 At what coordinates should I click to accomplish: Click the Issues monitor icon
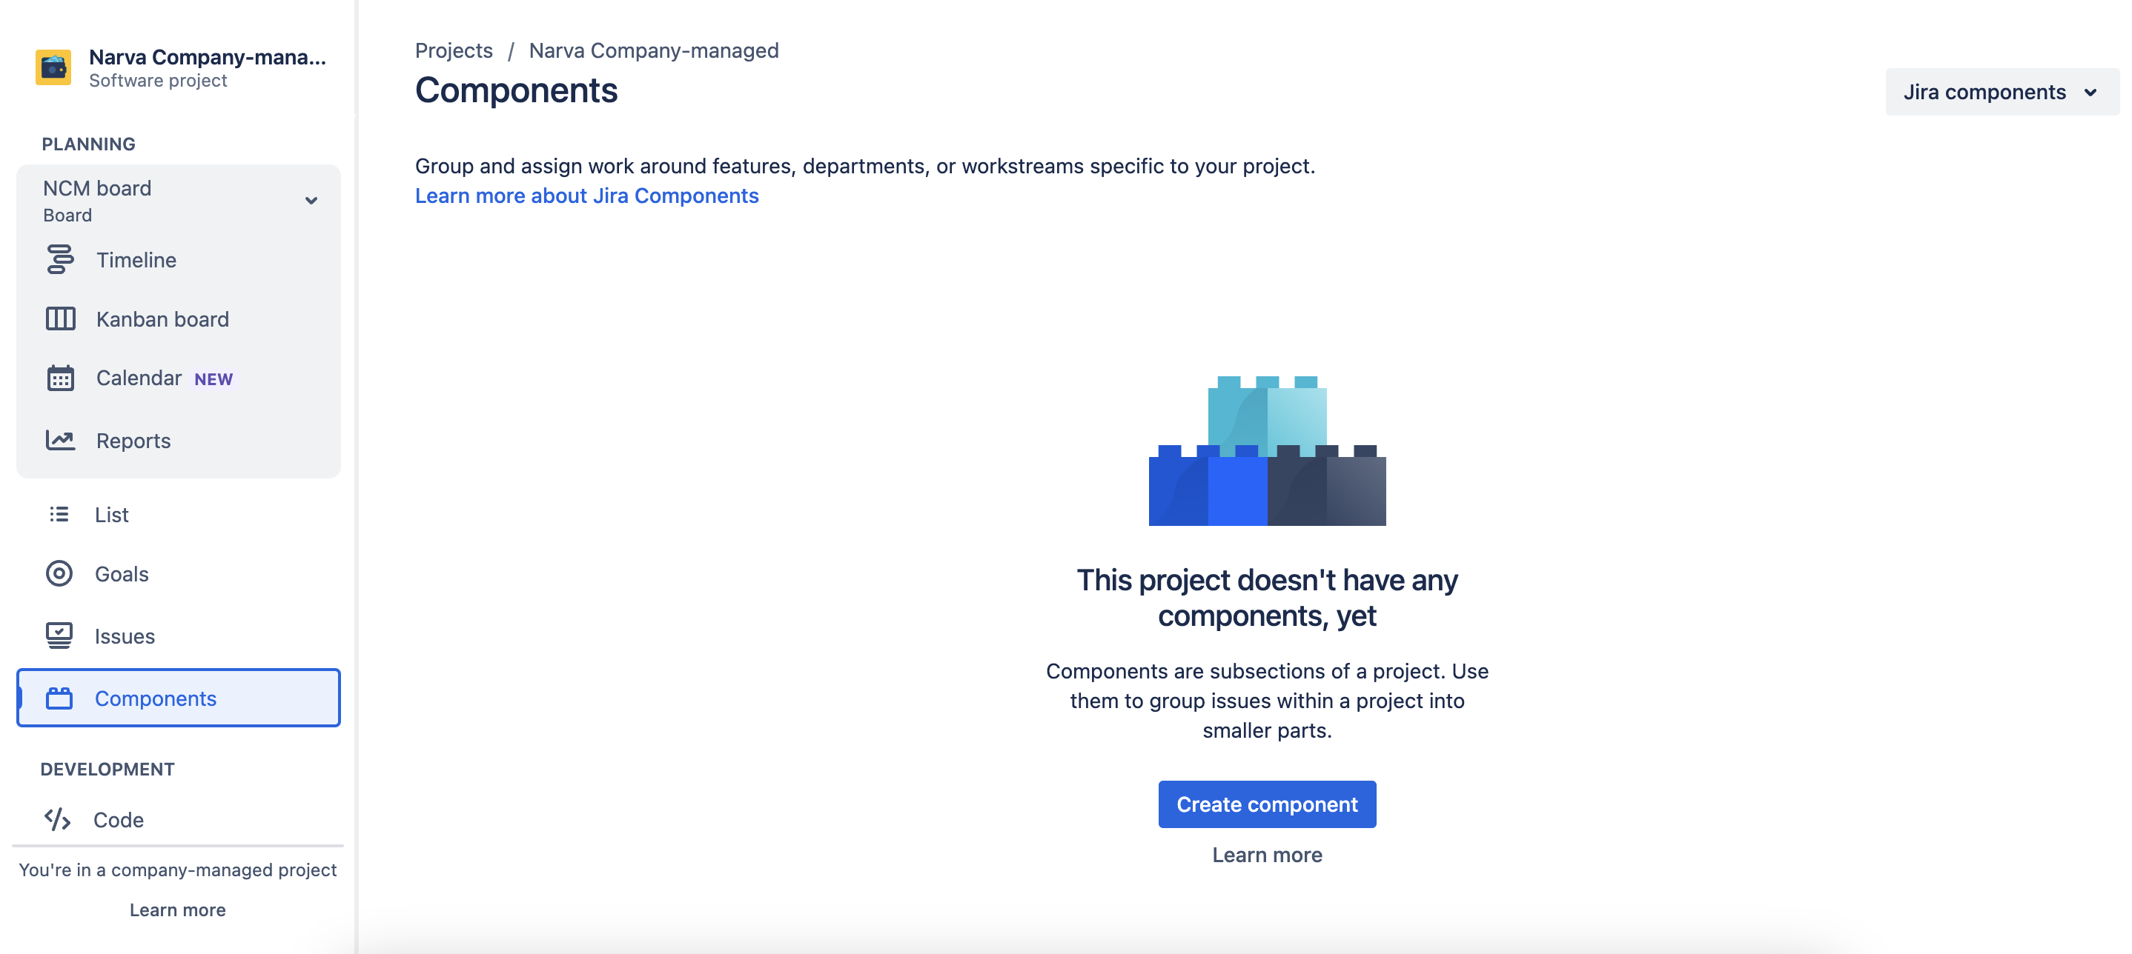click(x=59, y=636)
